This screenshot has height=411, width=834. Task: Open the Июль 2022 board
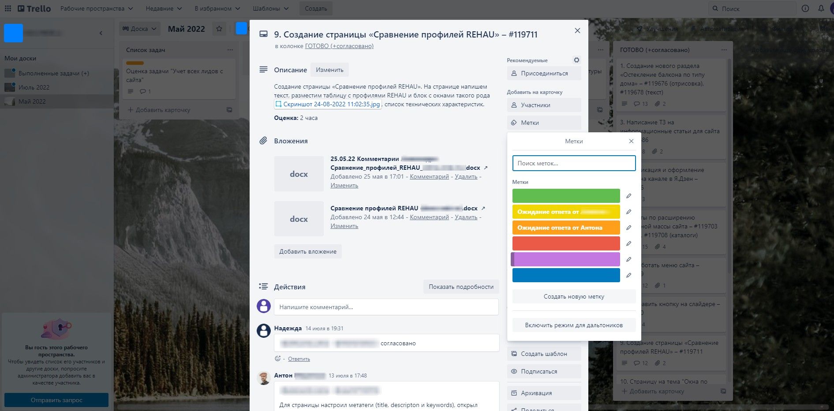34,87
